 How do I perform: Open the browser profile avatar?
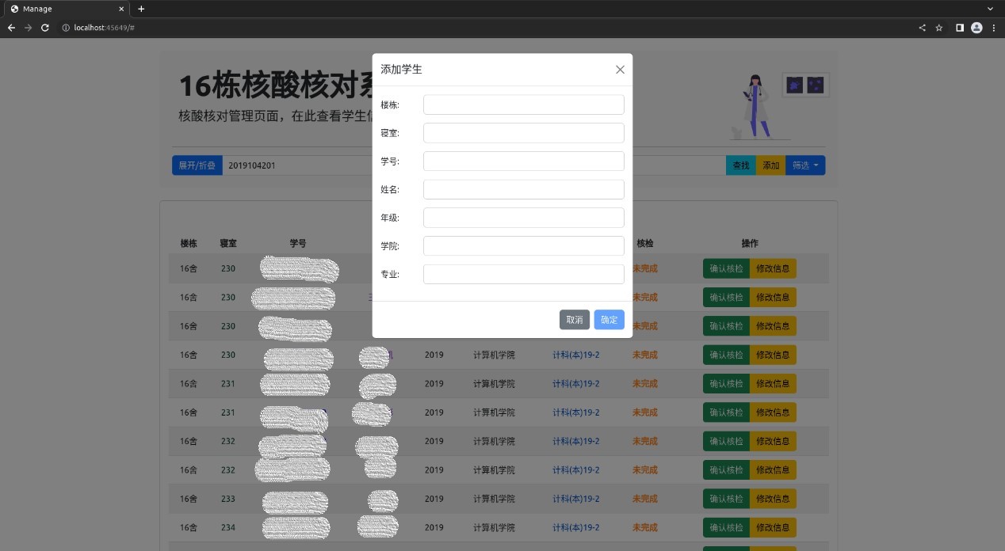pyautogui.click(x=976, y=28)
